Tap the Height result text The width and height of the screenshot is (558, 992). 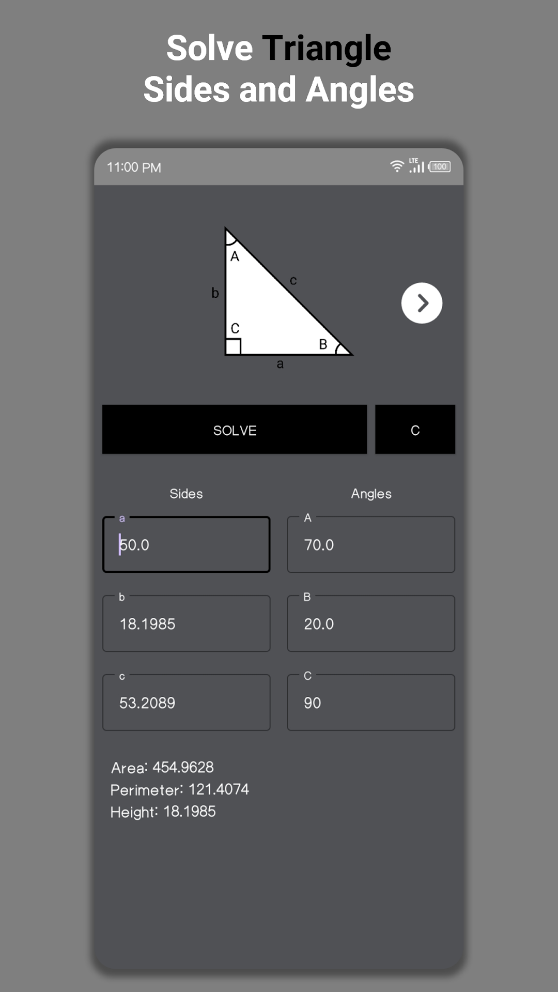(x=163, y=812)
